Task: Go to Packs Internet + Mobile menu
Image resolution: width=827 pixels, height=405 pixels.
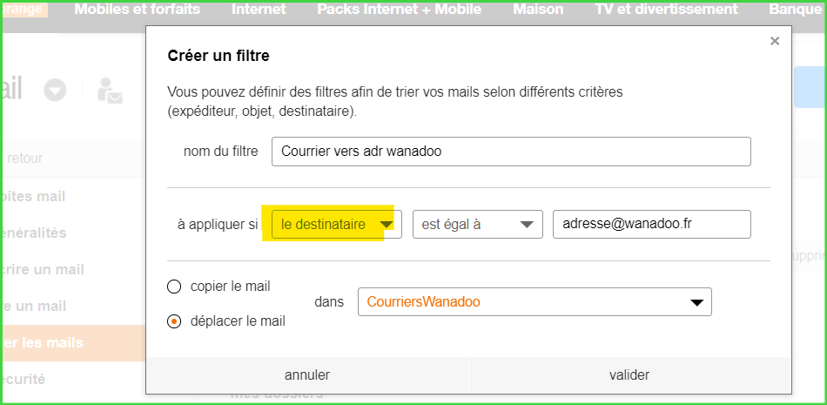Action: click(x=400, y=10)
